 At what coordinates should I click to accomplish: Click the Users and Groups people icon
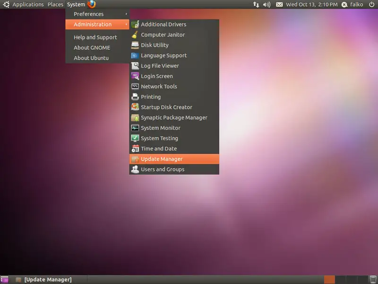point(135,169)
